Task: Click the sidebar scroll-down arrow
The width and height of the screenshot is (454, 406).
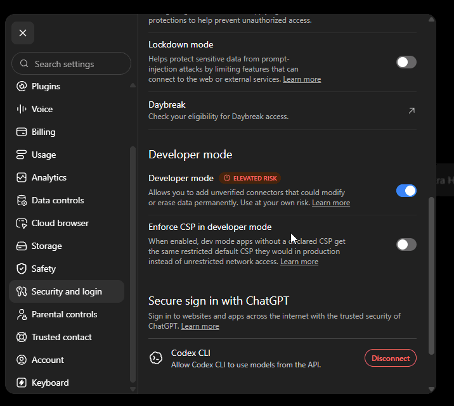Action: pyautogui.click(x=133, y=390)
